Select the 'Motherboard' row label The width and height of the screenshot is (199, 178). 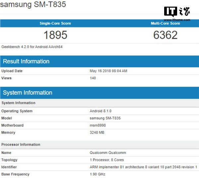13,126
